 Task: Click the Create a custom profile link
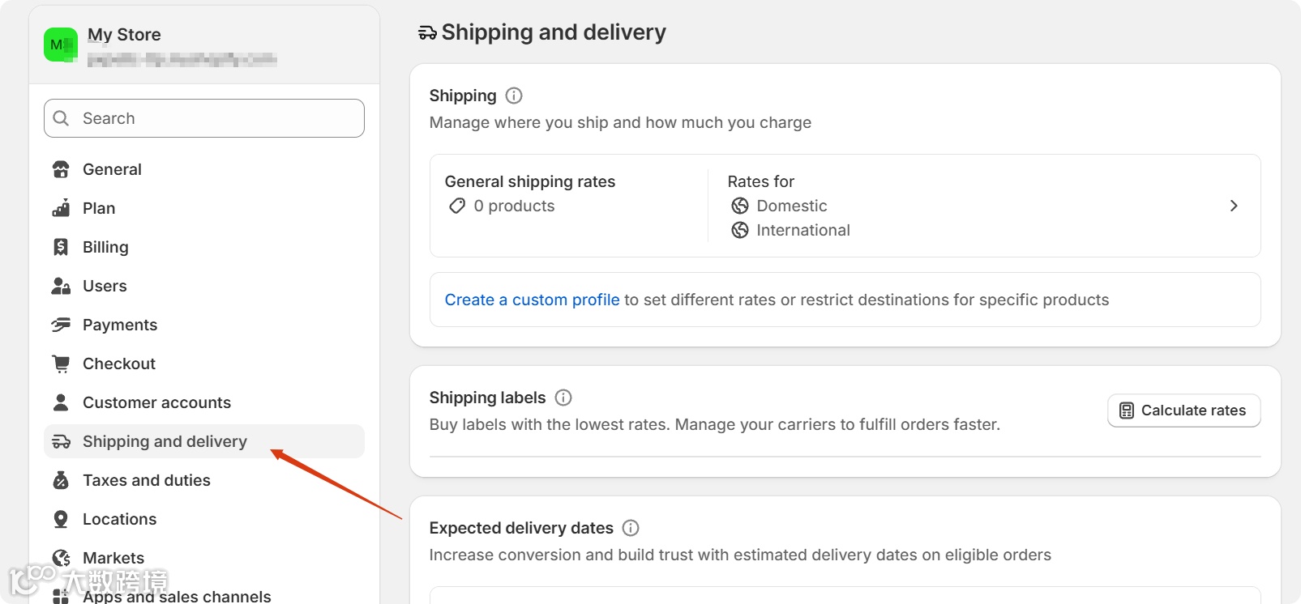tap(532, 300)
